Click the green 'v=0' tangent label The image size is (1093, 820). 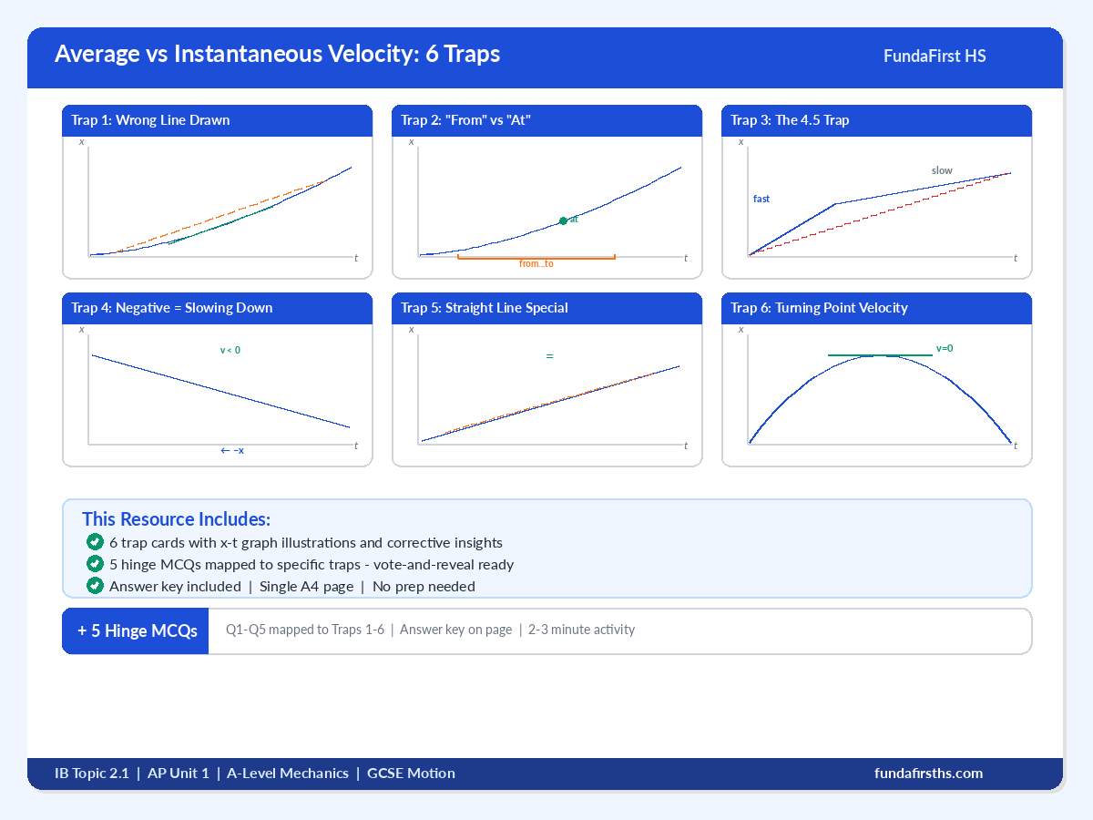pyautogui.click(x=945, y=348)
